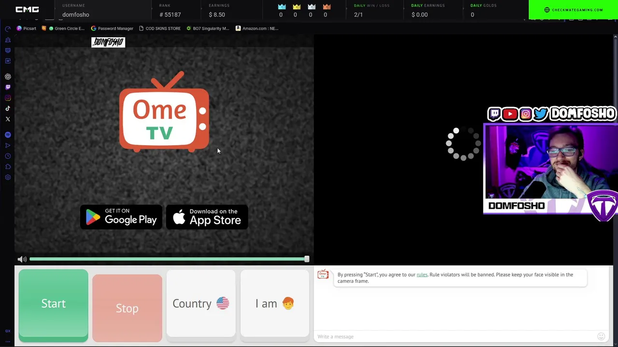
Task: Open Extensions cube icon in sidebar
Action: [x=8, y=167]
